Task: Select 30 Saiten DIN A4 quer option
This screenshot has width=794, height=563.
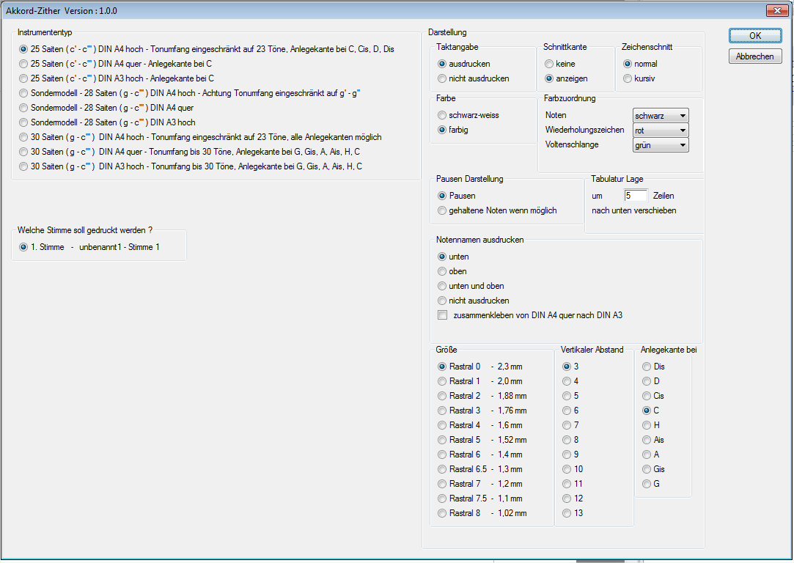Action: 24,152
